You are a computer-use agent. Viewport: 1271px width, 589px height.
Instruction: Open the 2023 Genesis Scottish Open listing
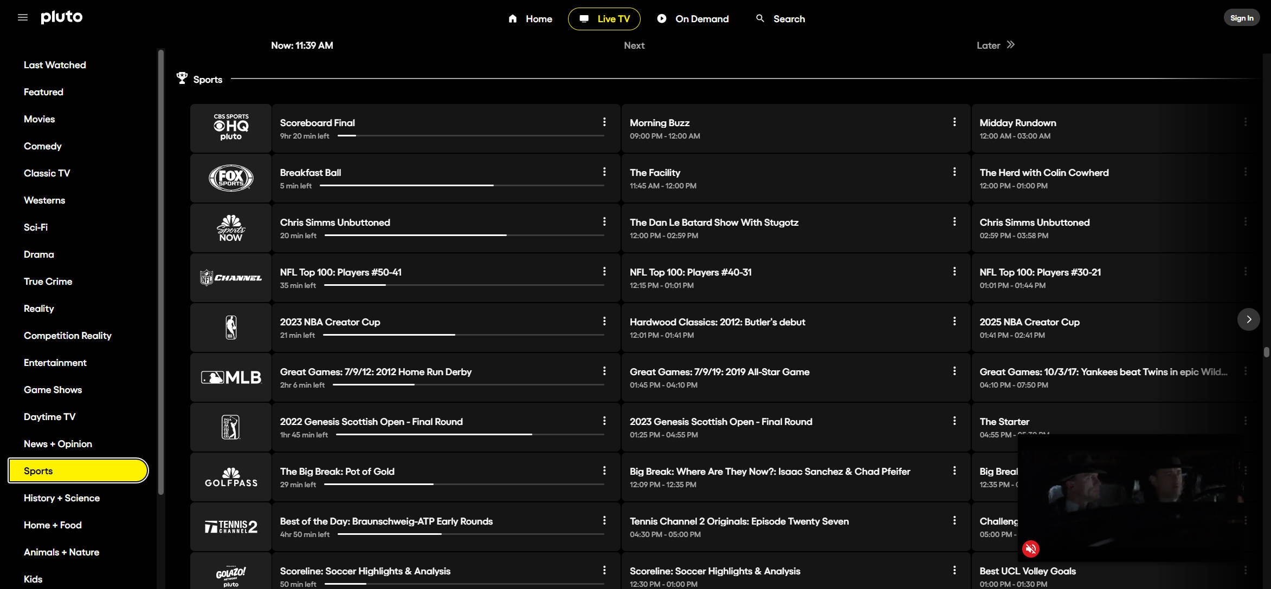coord(796,427)
